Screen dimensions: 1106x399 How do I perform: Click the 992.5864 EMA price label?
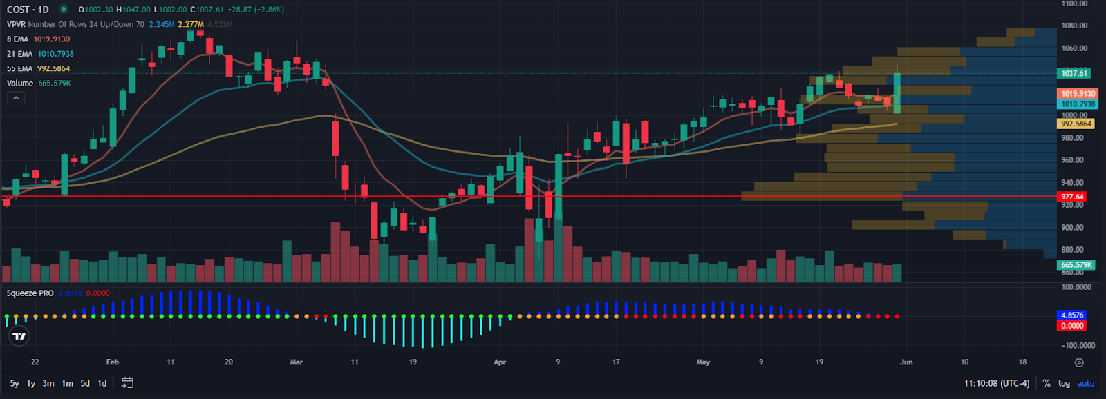[x=1076, y=124]
